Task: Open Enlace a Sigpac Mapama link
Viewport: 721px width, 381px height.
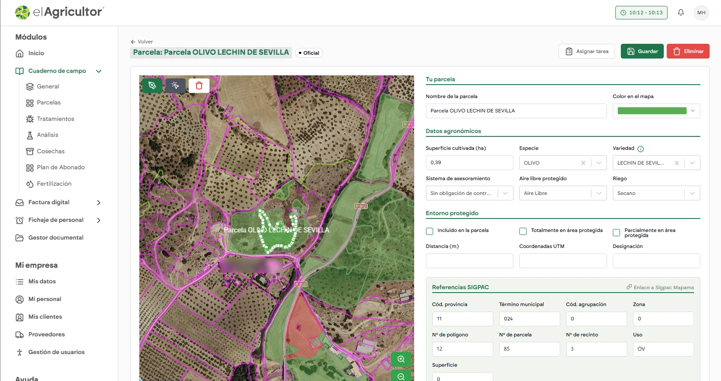Action: tap(660, 288)
